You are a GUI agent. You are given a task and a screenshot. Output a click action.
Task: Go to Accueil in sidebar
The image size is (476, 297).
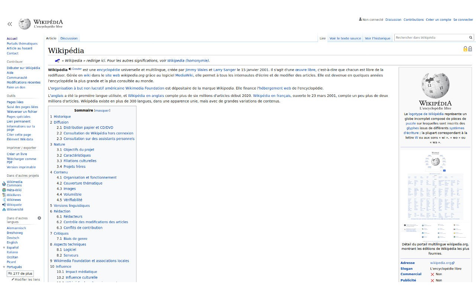[12, 39]
